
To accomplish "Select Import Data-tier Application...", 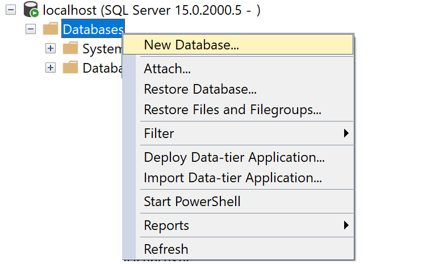I will click(x=233, y=177).
